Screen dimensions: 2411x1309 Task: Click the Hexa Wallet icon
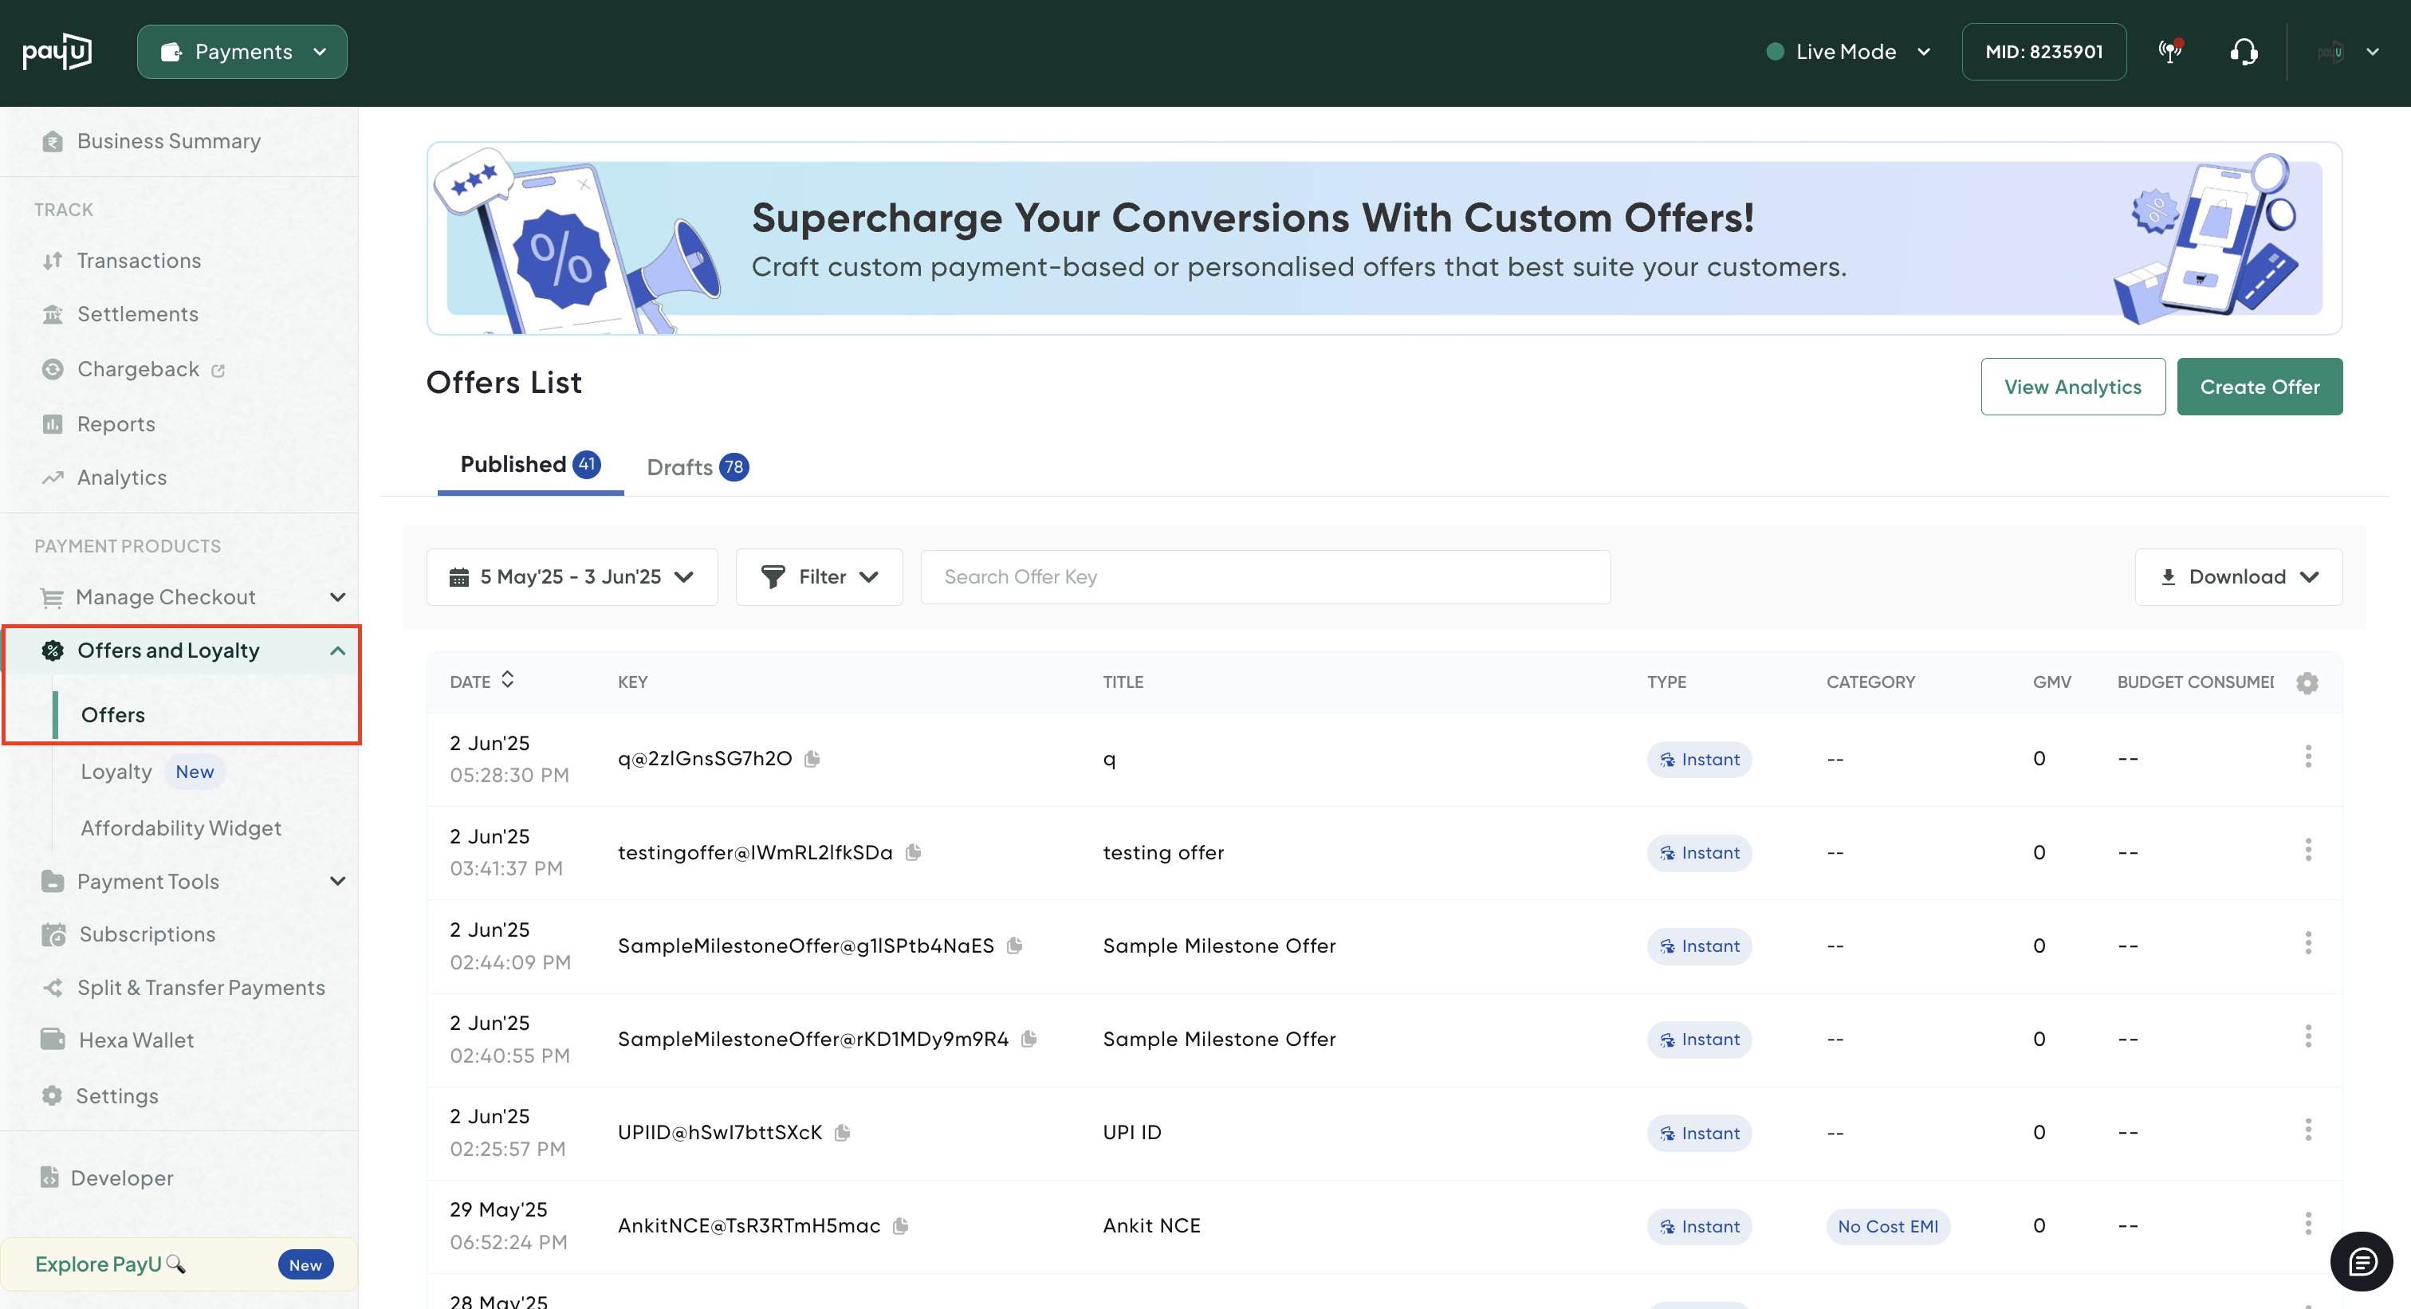click(53, 1040)
